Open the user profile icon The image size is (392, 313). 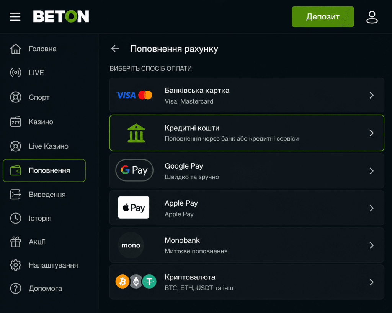pyautogui.click(x=372, y=17)
